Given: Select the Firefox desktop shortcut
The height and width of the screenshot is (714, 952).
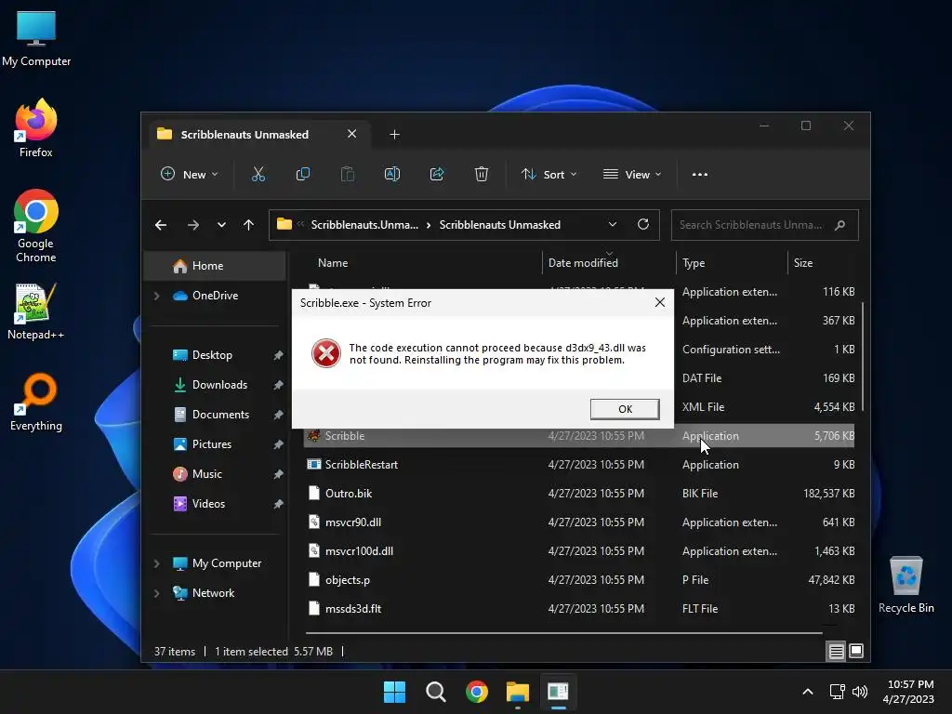Looking at the screenshot, I should [x=36, y=128].
